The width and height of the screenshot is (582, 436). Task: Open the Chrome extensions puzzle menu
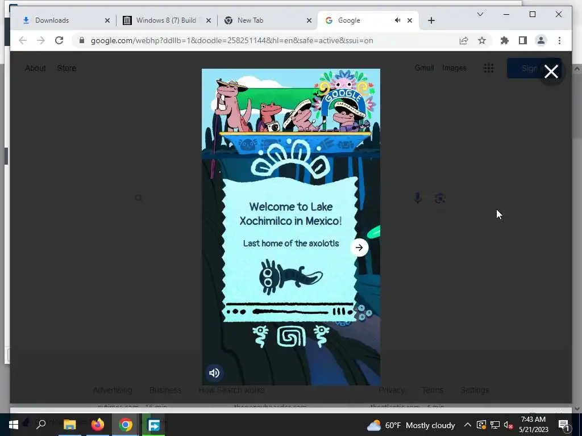[505, 40]
